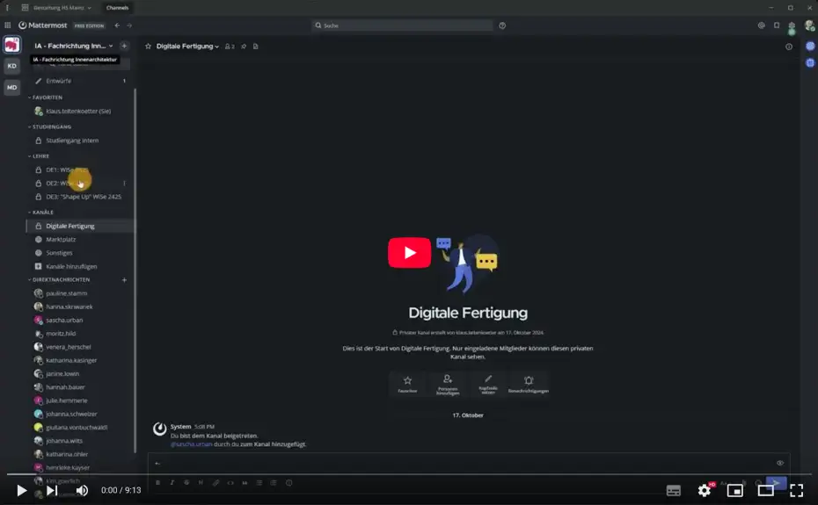
Task: Open Entwürfe drafts
Action: pyautogui.click(x=80, y=81)
